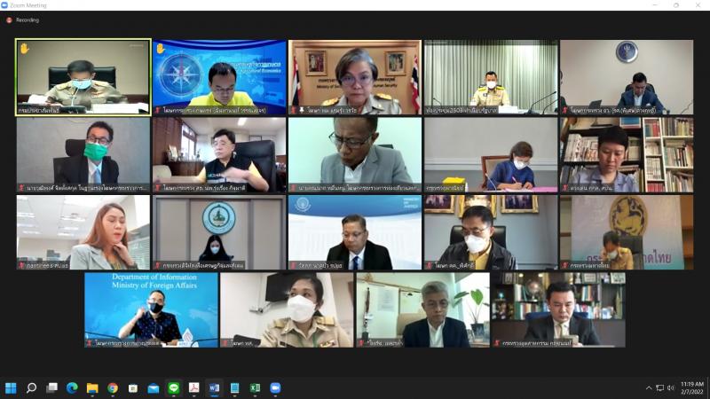Switch to Microsoft Word on the taskbar
Viewport: 710px width, 399px height.
[214, 388]
